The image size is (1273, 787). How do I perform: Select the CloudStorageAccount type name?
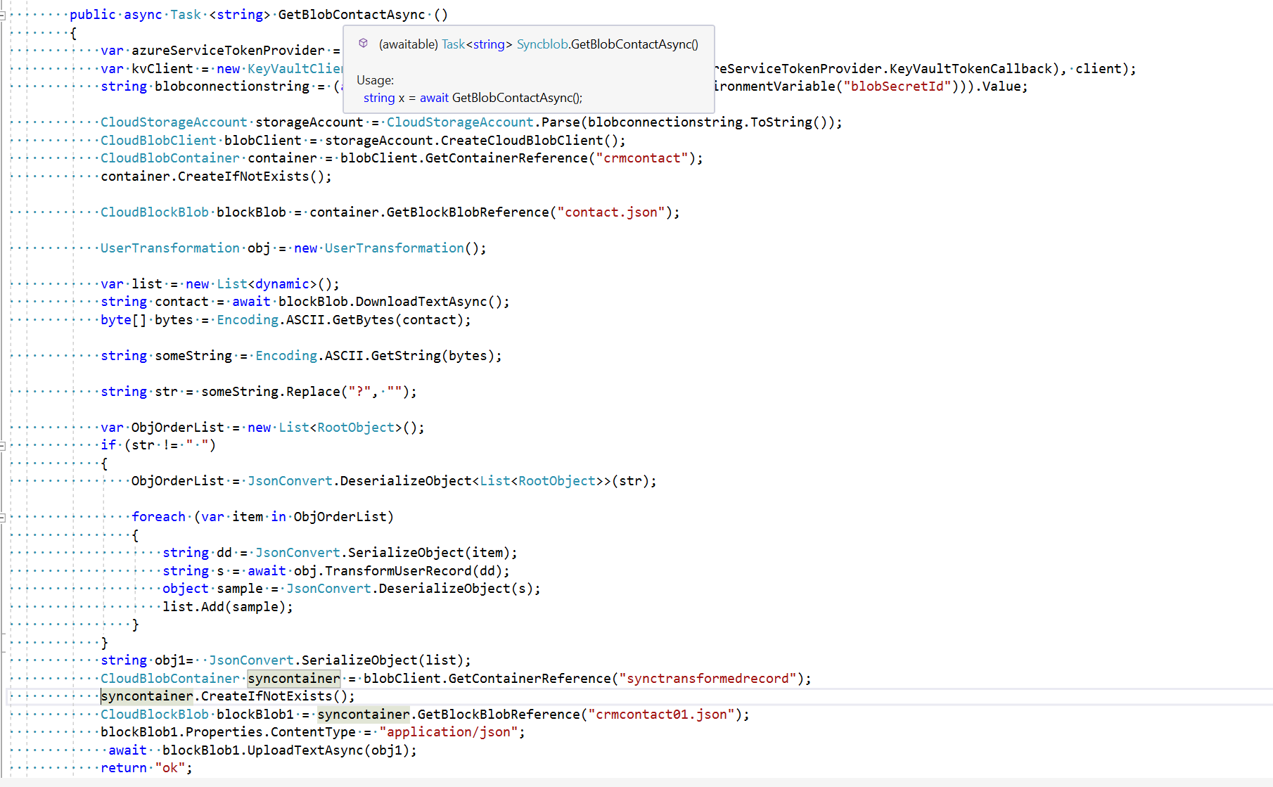tap(173, 122)
